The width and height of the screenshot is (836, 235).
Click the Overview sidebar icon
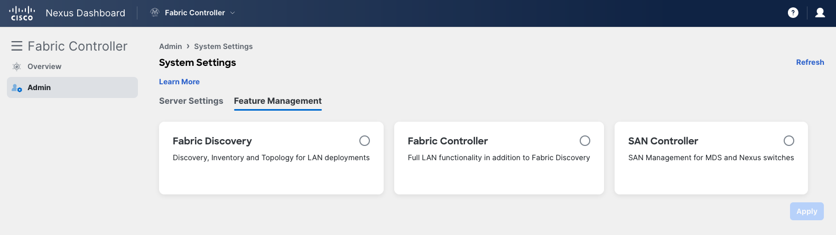17,66
